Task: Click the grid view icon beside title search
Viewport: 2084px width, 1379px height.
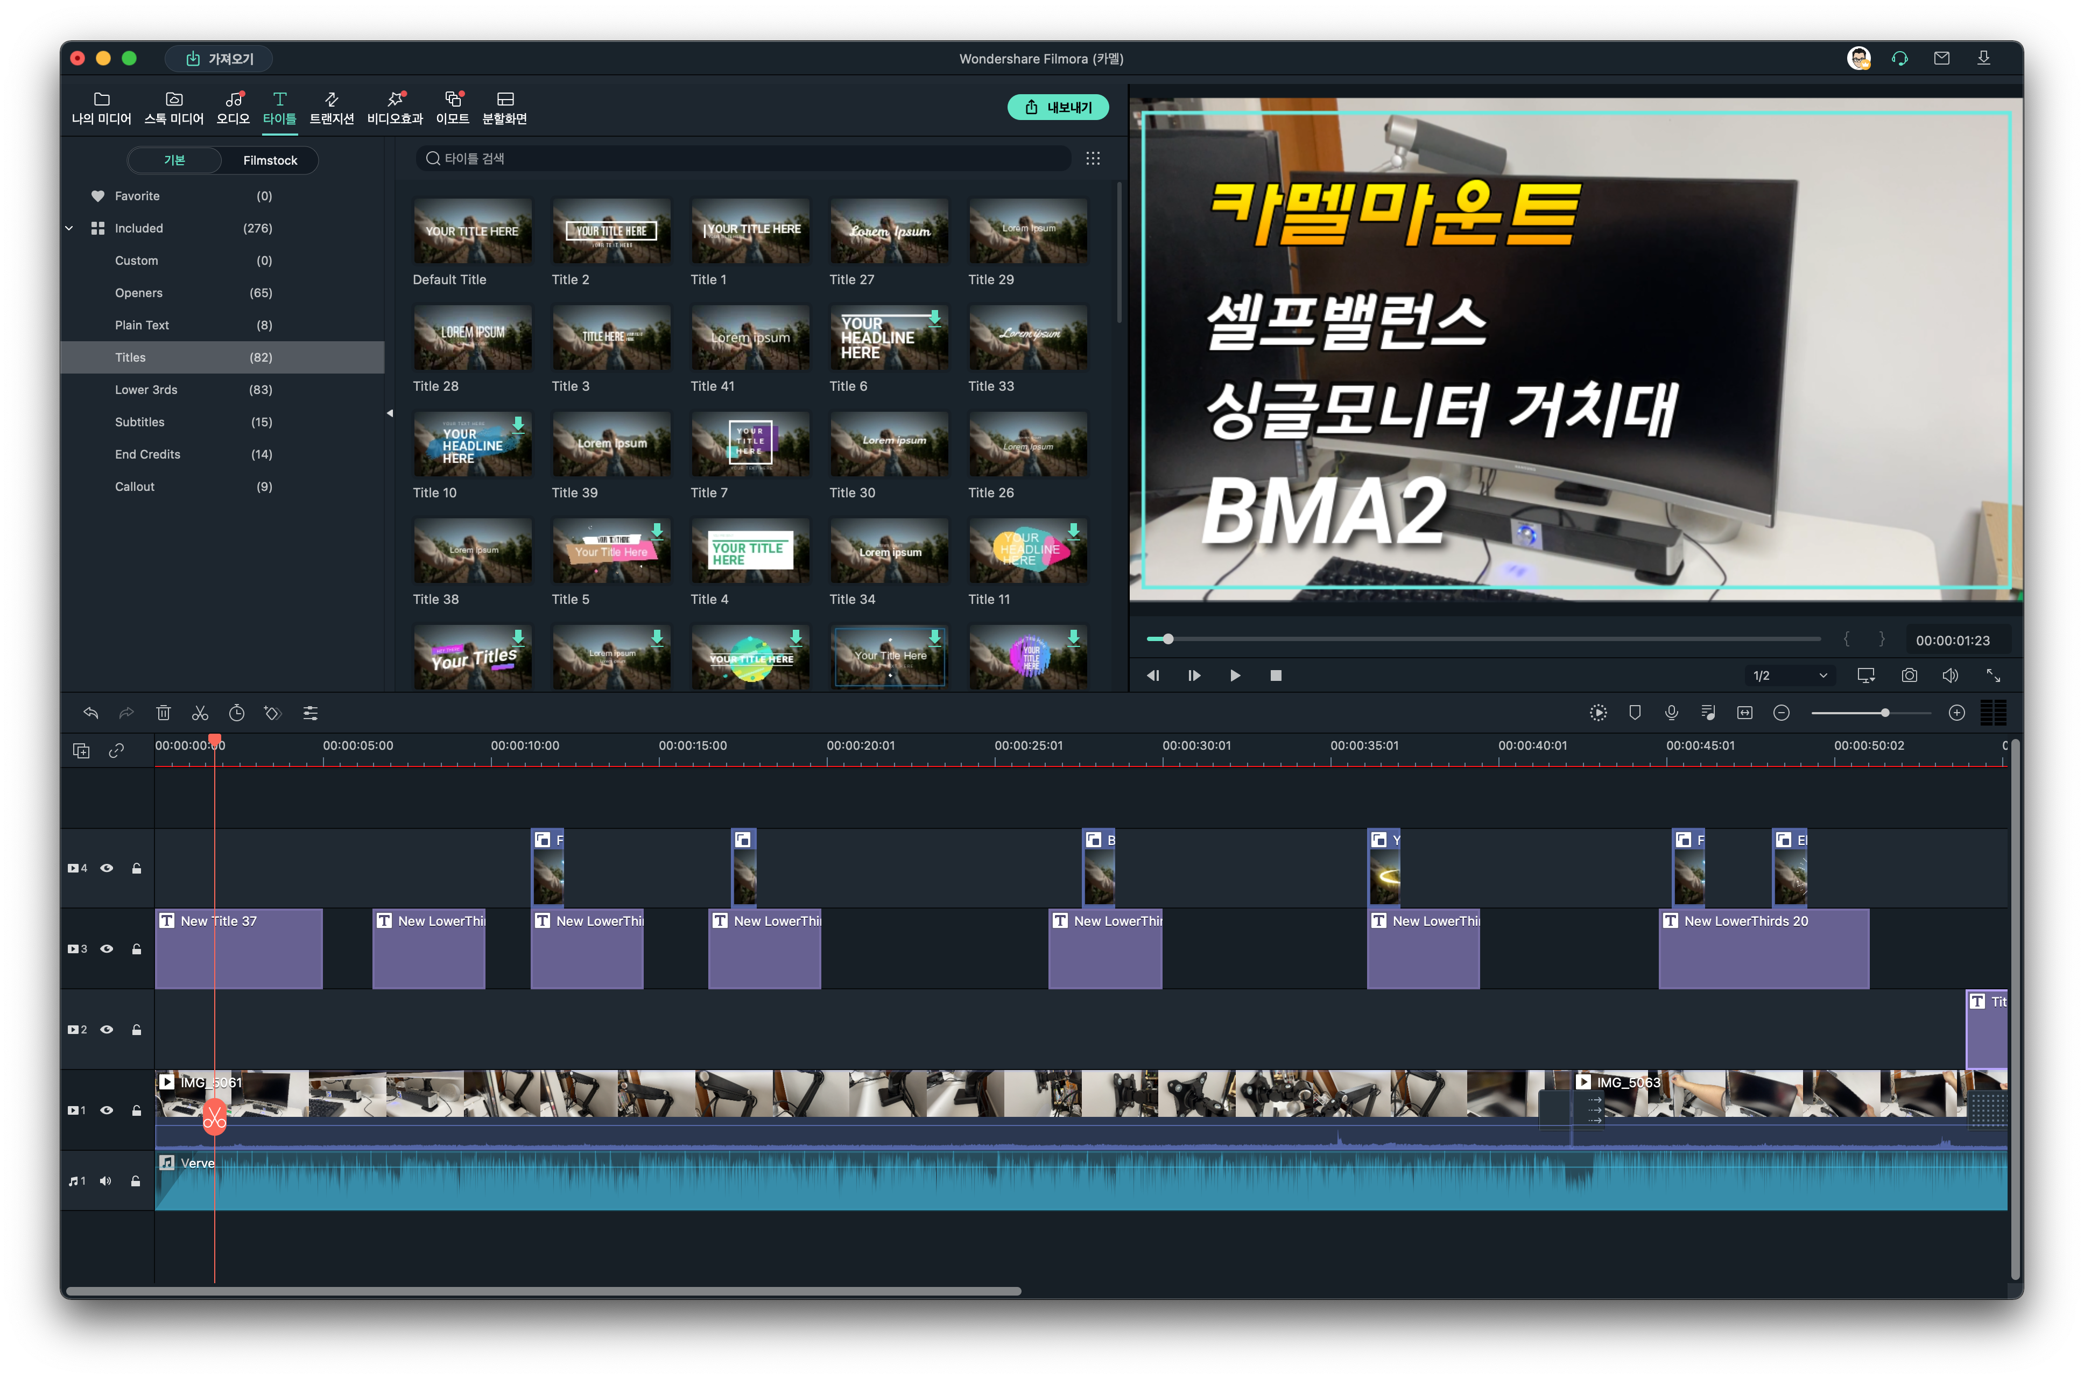Action: (1093, 158)
